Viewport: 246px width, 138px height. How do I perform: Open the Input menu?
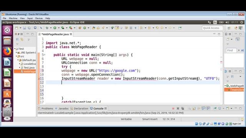pos(30,18)
